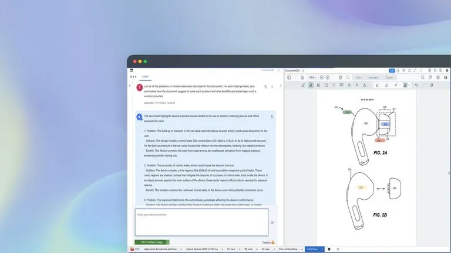The height and width of the screenshot is (253, 451).
Task: Expand the D2 view arrow
Action: [x=257, y=249]
